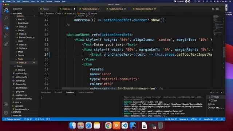Open Visual Studio Code from the dock
The height and width of the screenshot is (131, 233).
tap(125, 126)
